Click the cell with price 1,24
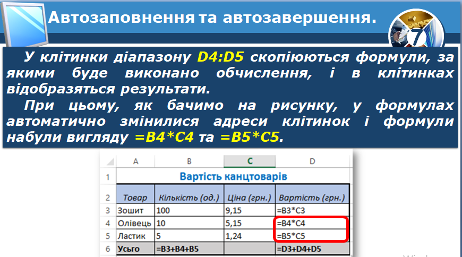 tap(250, 236)
